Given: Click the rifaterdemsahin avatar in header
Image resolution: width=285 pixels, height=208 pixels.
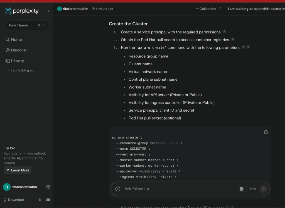Looking at the screenshot, I should coord(60,9).
